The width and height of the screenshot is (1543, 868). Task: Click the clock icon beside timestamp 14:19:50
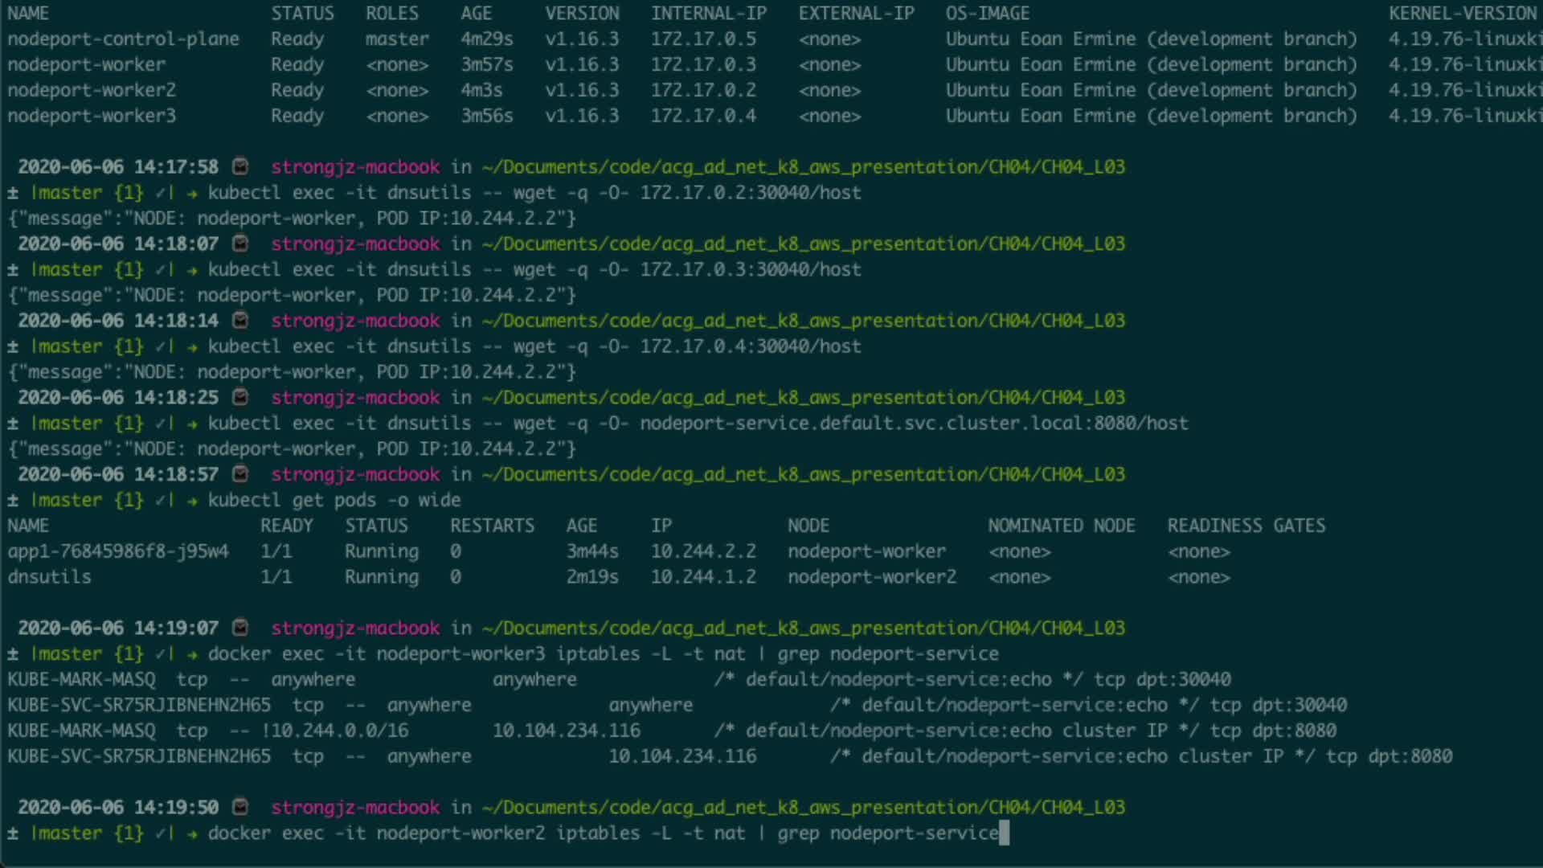[239, 807]
